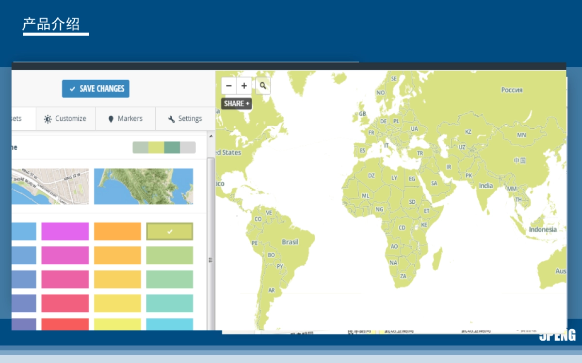The image size is (582, 363).
Task: Click the color palette strip preview
Action: point(164,148)
